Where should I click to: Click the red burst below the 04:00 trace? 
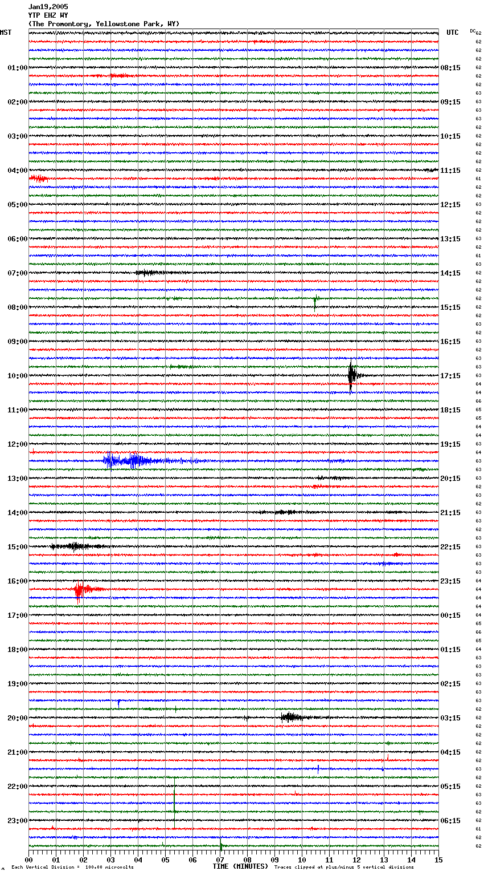point(39,179)
